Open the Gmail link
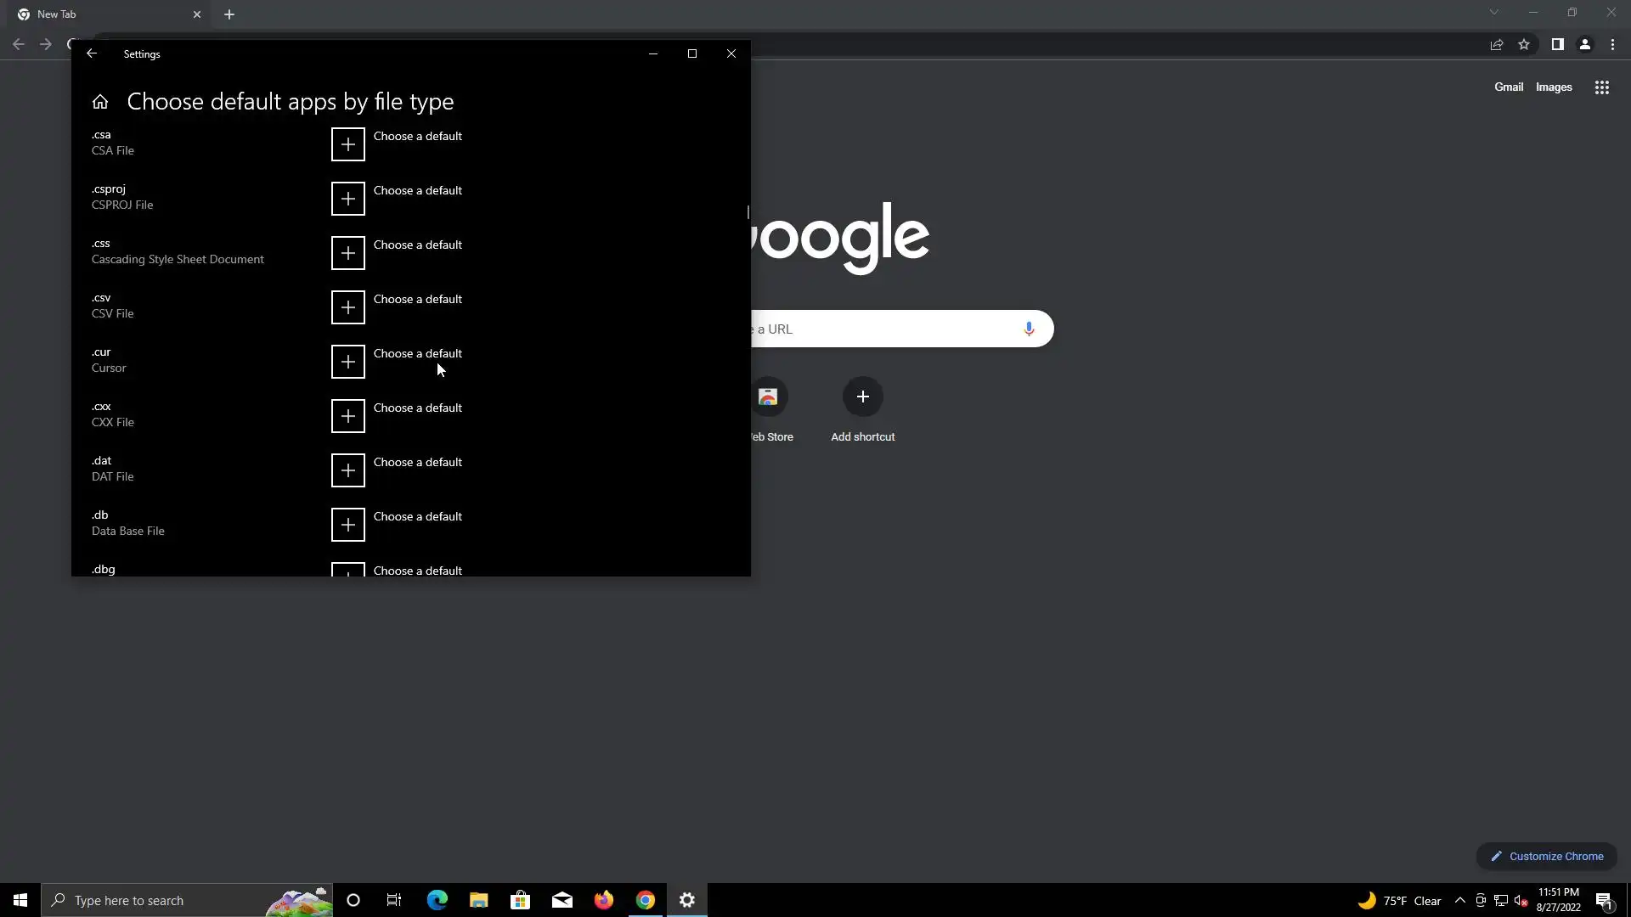This screenshot has height=917, width=1631. pyautogui.click(x=1508, y=87)
